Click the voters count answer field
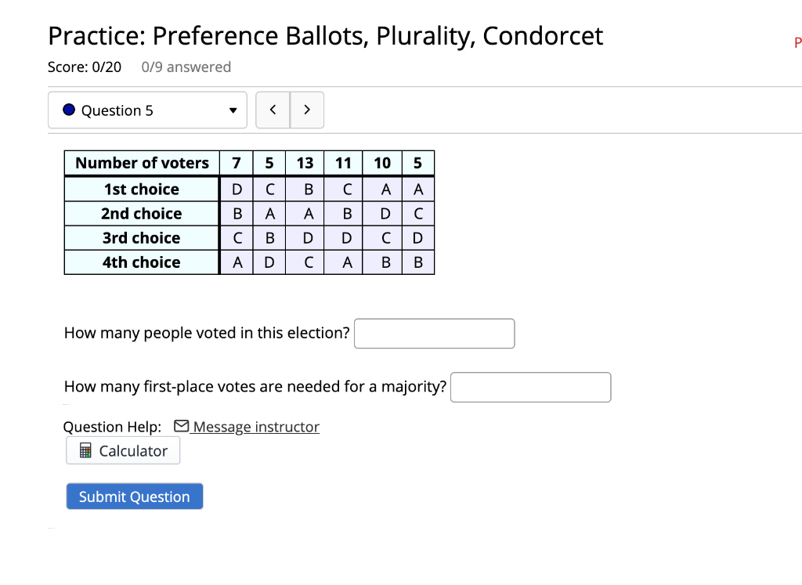 434,333
